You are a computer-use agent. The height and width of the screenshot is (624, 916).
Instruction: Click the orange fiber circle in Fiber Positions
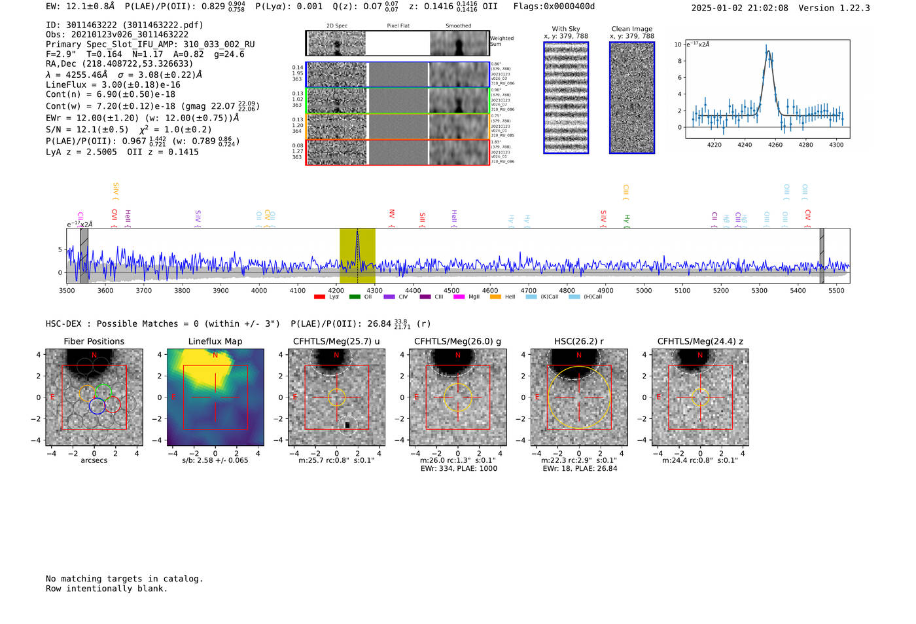tap(88, 394)
